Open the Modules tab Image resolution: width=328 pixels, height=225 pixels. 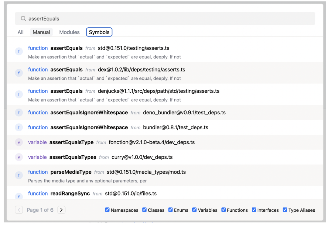69,32
